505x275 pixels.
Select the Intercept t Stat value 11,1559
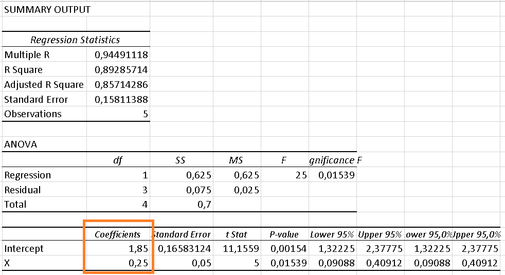click(236, 249)
